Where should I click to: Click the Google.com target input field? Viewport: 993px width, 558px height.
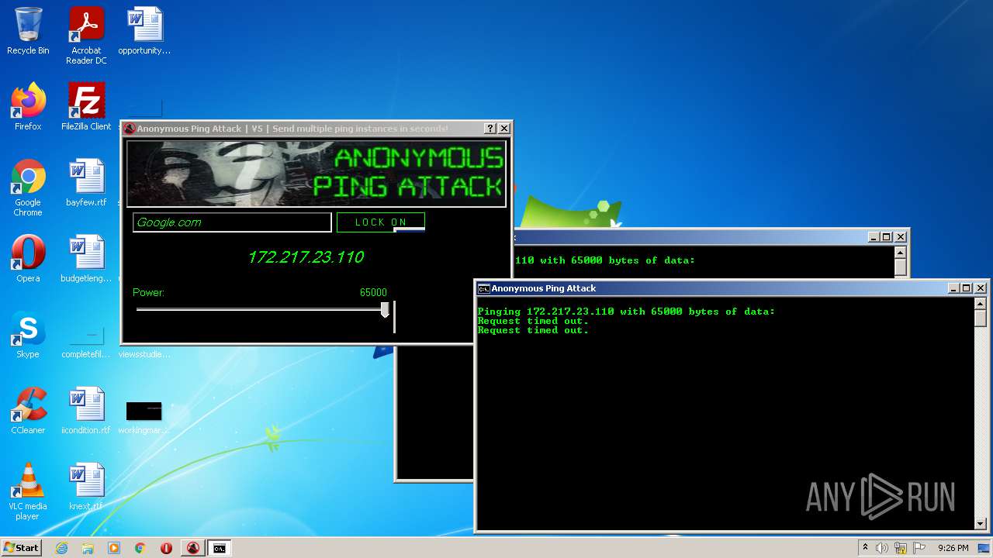coord(232,222)
